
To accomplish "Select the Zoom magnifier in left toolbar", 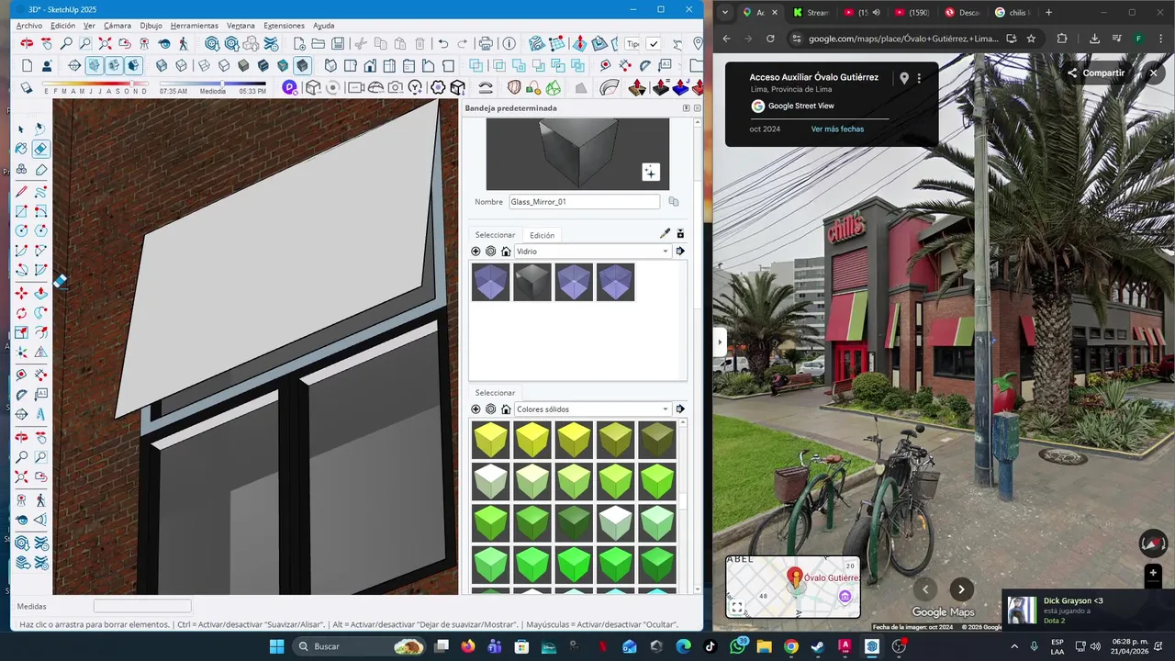I will [21, 457].
